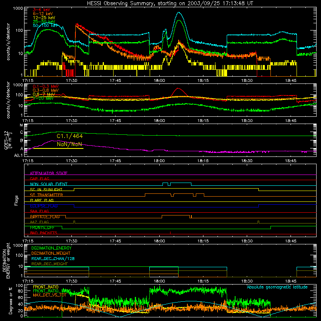Click the 7-20 MeV legend label
Image resolution: width=321 pixels, height=321 pixels.
43,98
